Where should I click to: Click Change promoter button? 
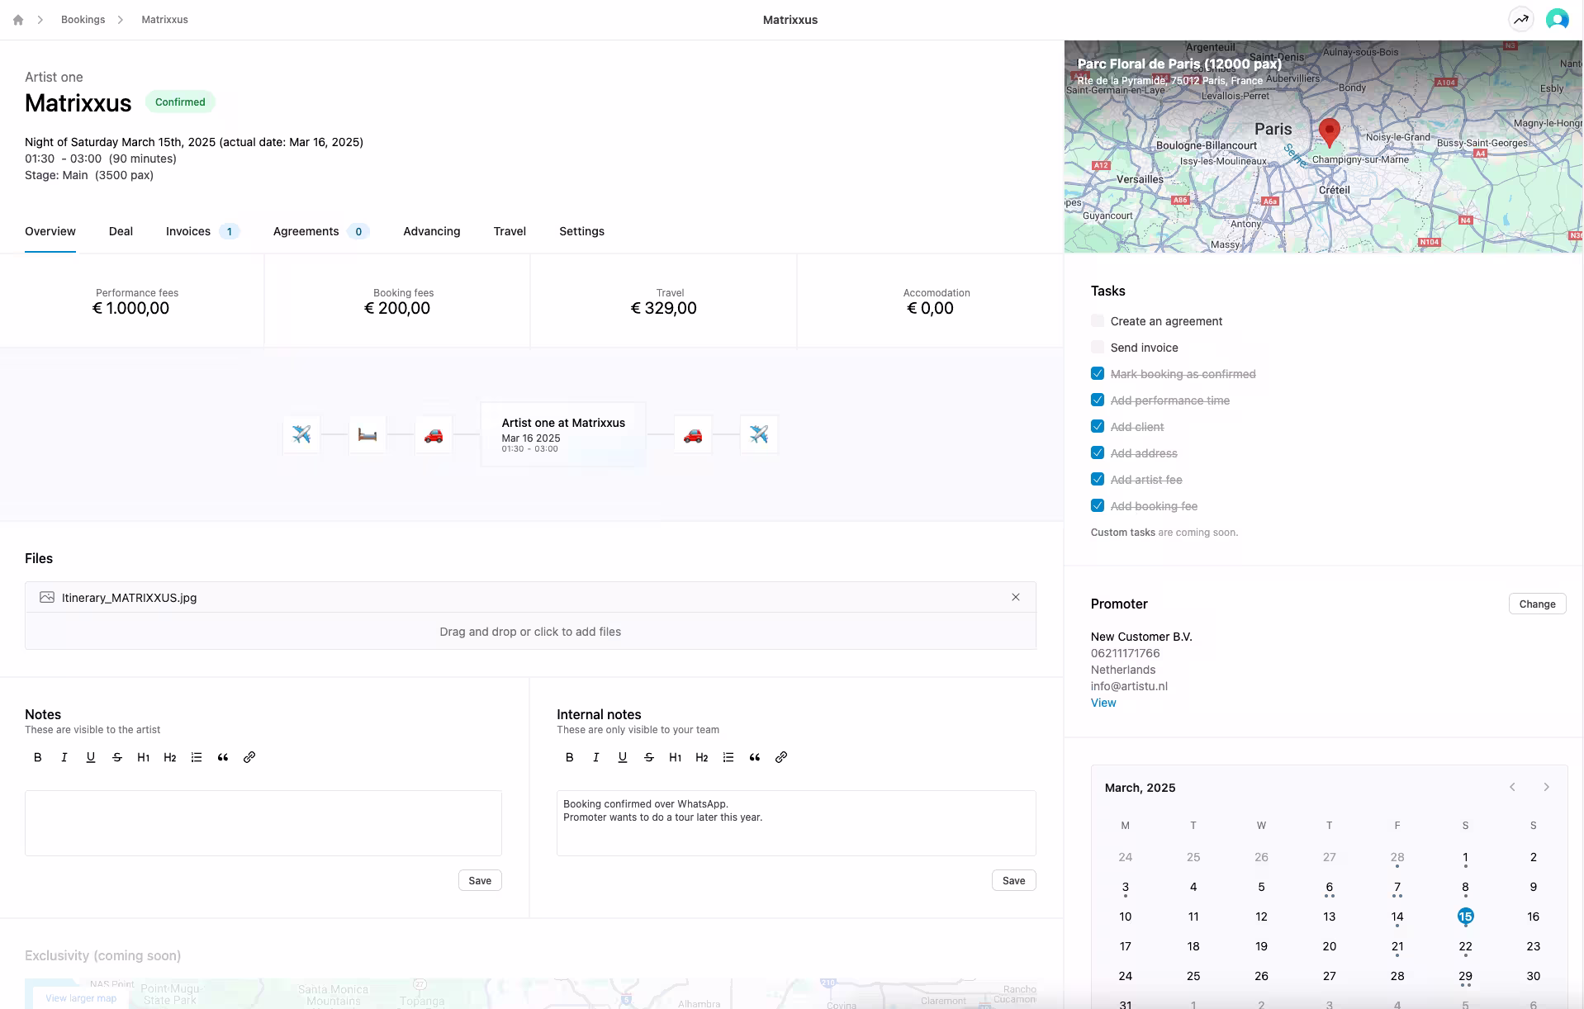coord(1537,604)
